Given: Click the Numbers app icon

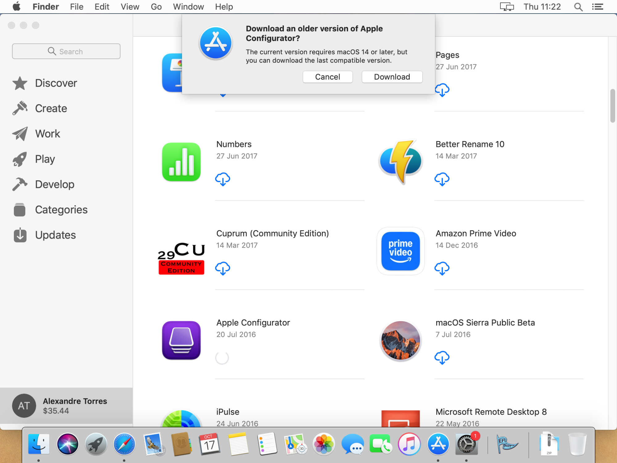Looking at the screenshot, I should pyautogui.click(x=181, y=162).
